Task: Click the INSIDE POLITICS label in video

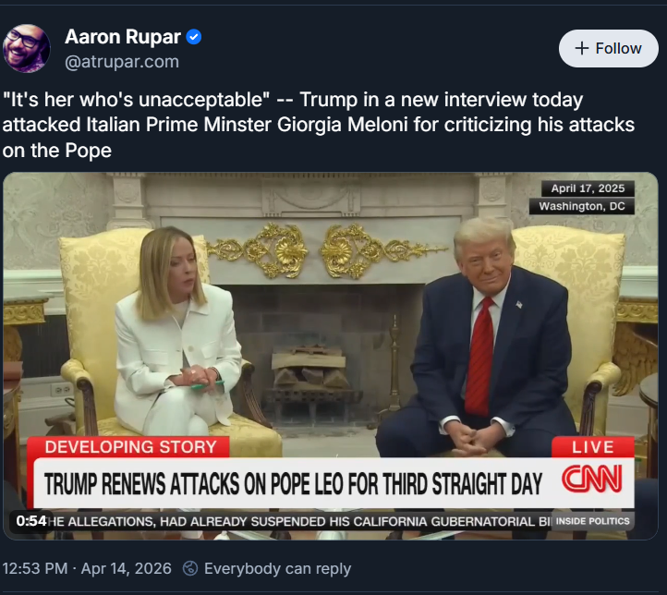Action: tap(592, 521)
